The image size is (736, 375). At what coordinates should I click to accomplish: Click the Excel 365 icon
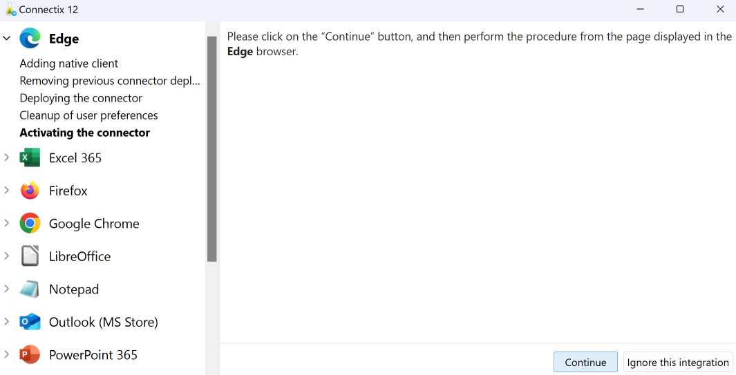point(30,157)
